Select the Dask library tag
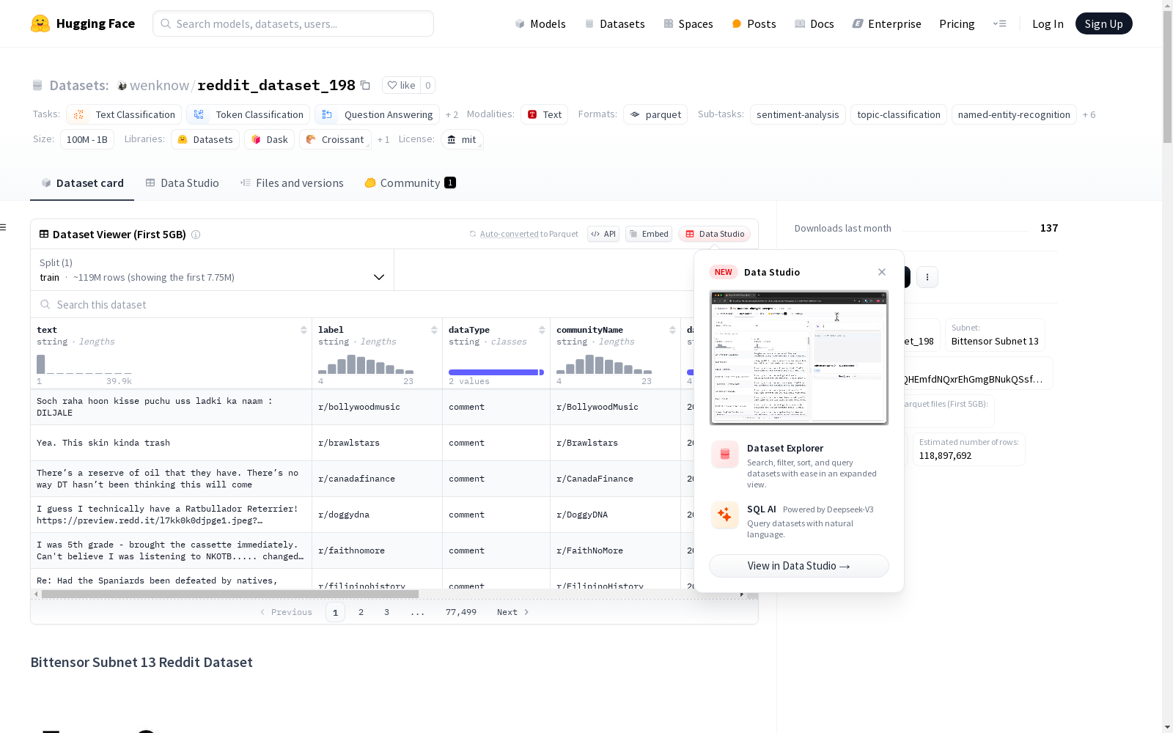The height and width of the screenshot is (733, 1173). click(x=269, y=139)
